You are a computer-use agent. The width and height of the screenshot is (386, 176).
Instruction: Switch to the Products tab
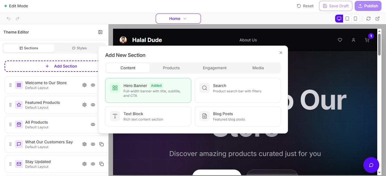click(171, 68)
